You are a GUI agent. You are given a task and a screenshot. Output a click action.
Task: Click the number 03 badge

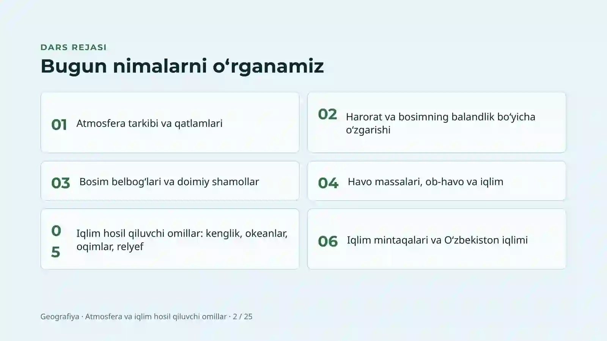[61, 183]
